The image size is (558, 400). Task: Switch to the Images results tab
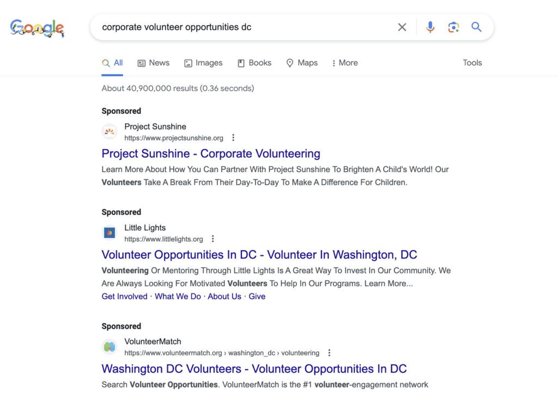[x=203, y=63]
